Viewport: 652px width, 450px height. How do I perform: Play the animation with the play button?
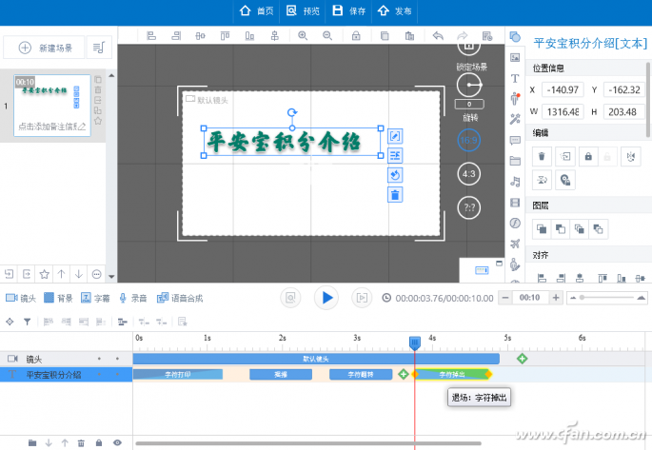point(326,298)
